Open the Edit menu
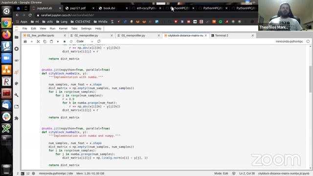The image size is (313, 176). [x=34, y=28]
